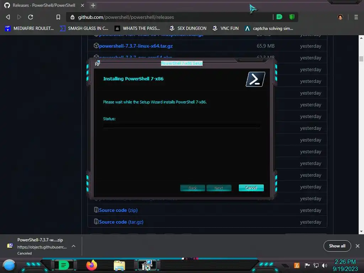
Task: Open MEDIAFIRE ROULET... bookmark
Action: coord(29,28)
